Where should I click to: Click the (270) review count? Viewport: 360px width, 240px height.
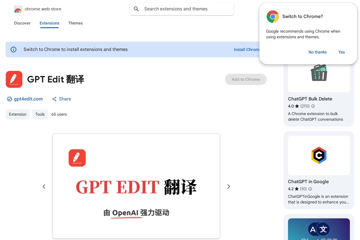click(x=305, y=106)
